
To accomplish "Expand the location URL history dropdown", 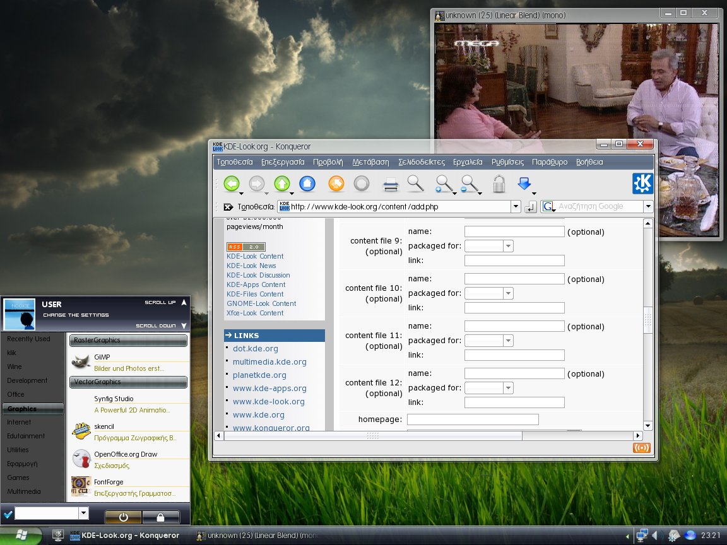I will click(x=516, y=207).
